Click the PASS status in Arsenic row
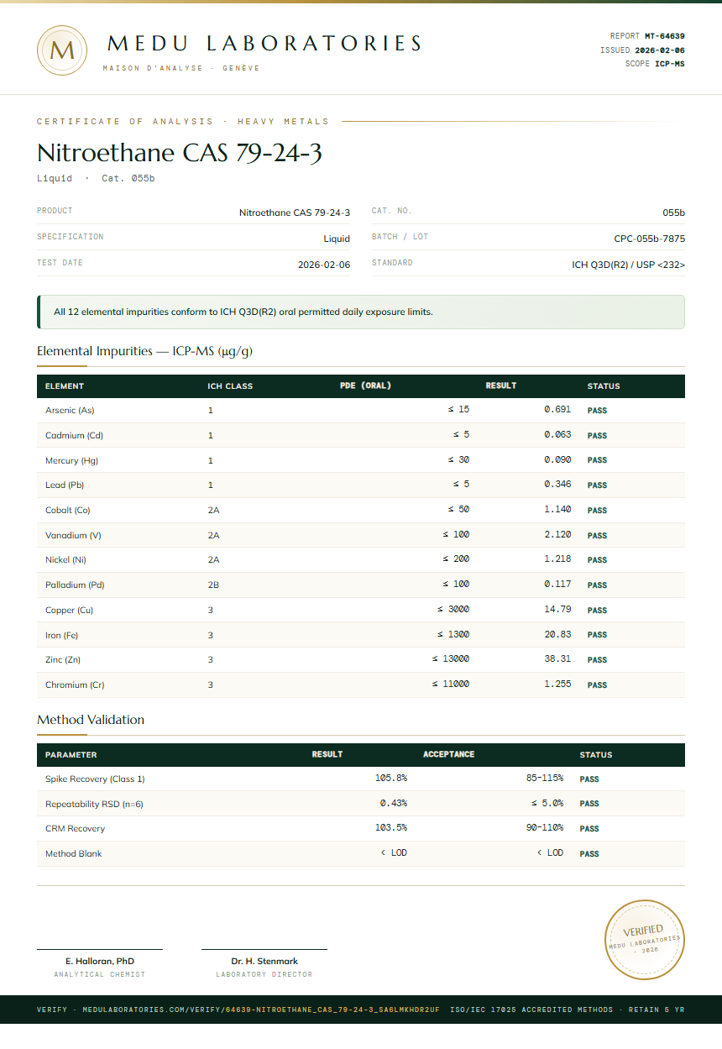Image resolution: width=722 pixels, height=1049 pixels. click(x=597, y=411)
